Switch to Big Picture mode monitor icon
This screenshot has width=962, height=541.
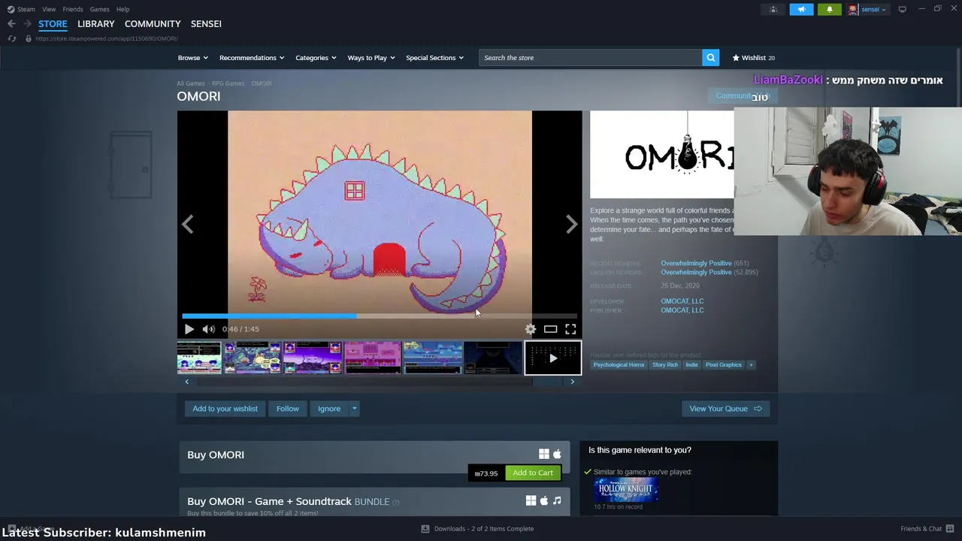tap(902, 9)
